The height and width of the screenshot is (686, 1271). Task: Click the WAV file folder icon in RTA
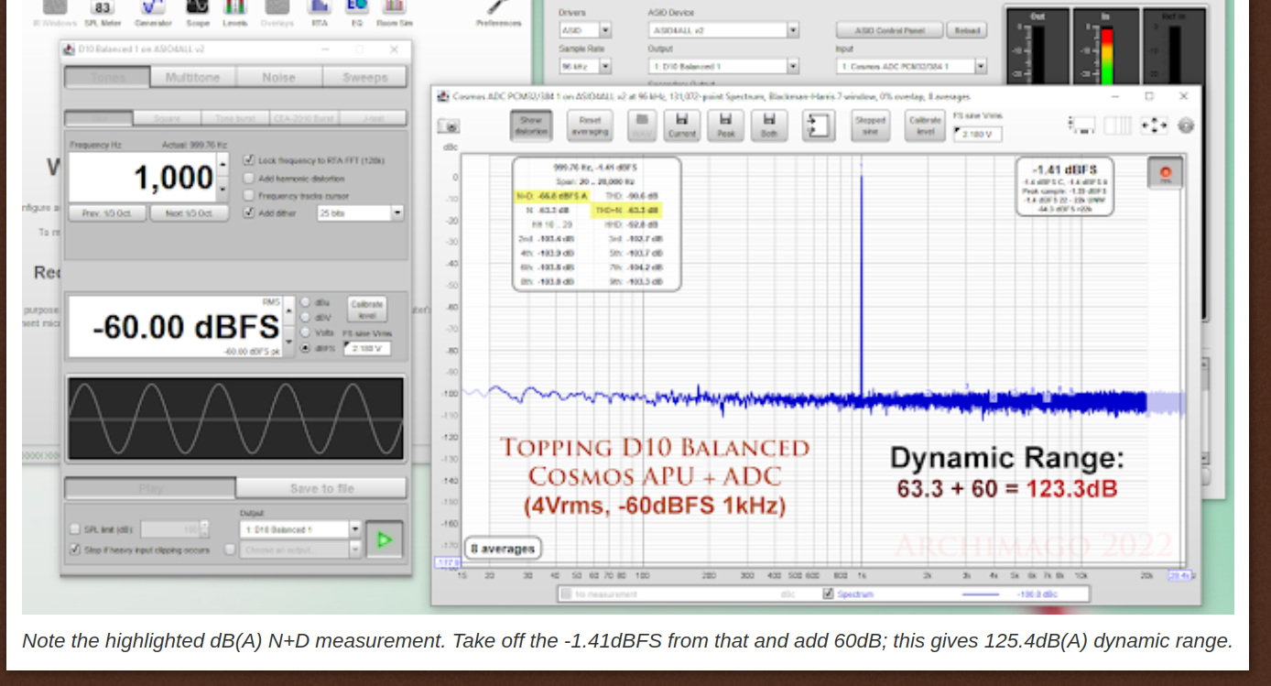tap(642, 125)
